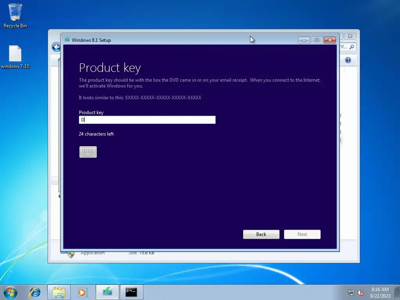The width and height of the screenshot is (400, 300).
Task: Switch to Command Prompt taskbar item
Action: pyautogui.click(x=131, y=292)
